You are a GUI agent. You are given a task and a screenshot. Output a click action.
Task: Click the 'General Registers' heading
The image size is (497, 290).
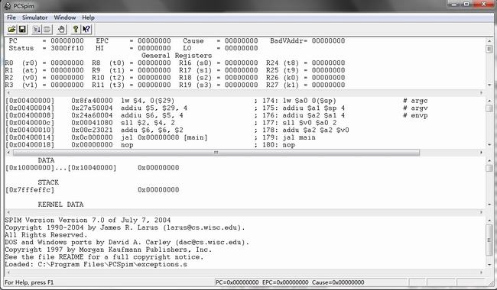pyautogui.click(x=177, y=56)
